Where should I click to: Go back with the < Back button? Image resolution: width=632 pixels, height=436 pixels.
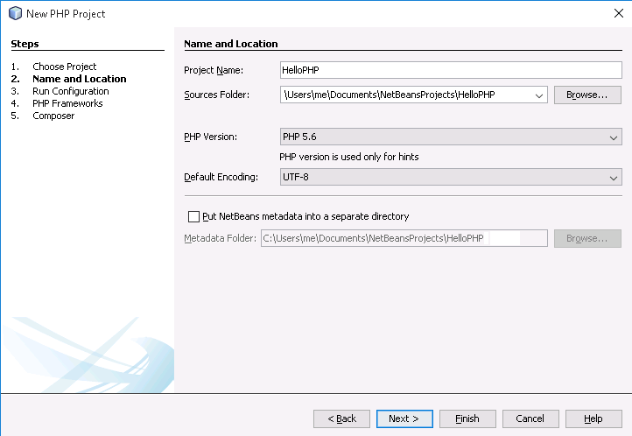341,418
